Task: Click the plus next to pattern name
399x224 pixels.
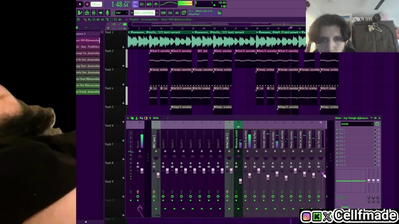Action: pos(156,13)
